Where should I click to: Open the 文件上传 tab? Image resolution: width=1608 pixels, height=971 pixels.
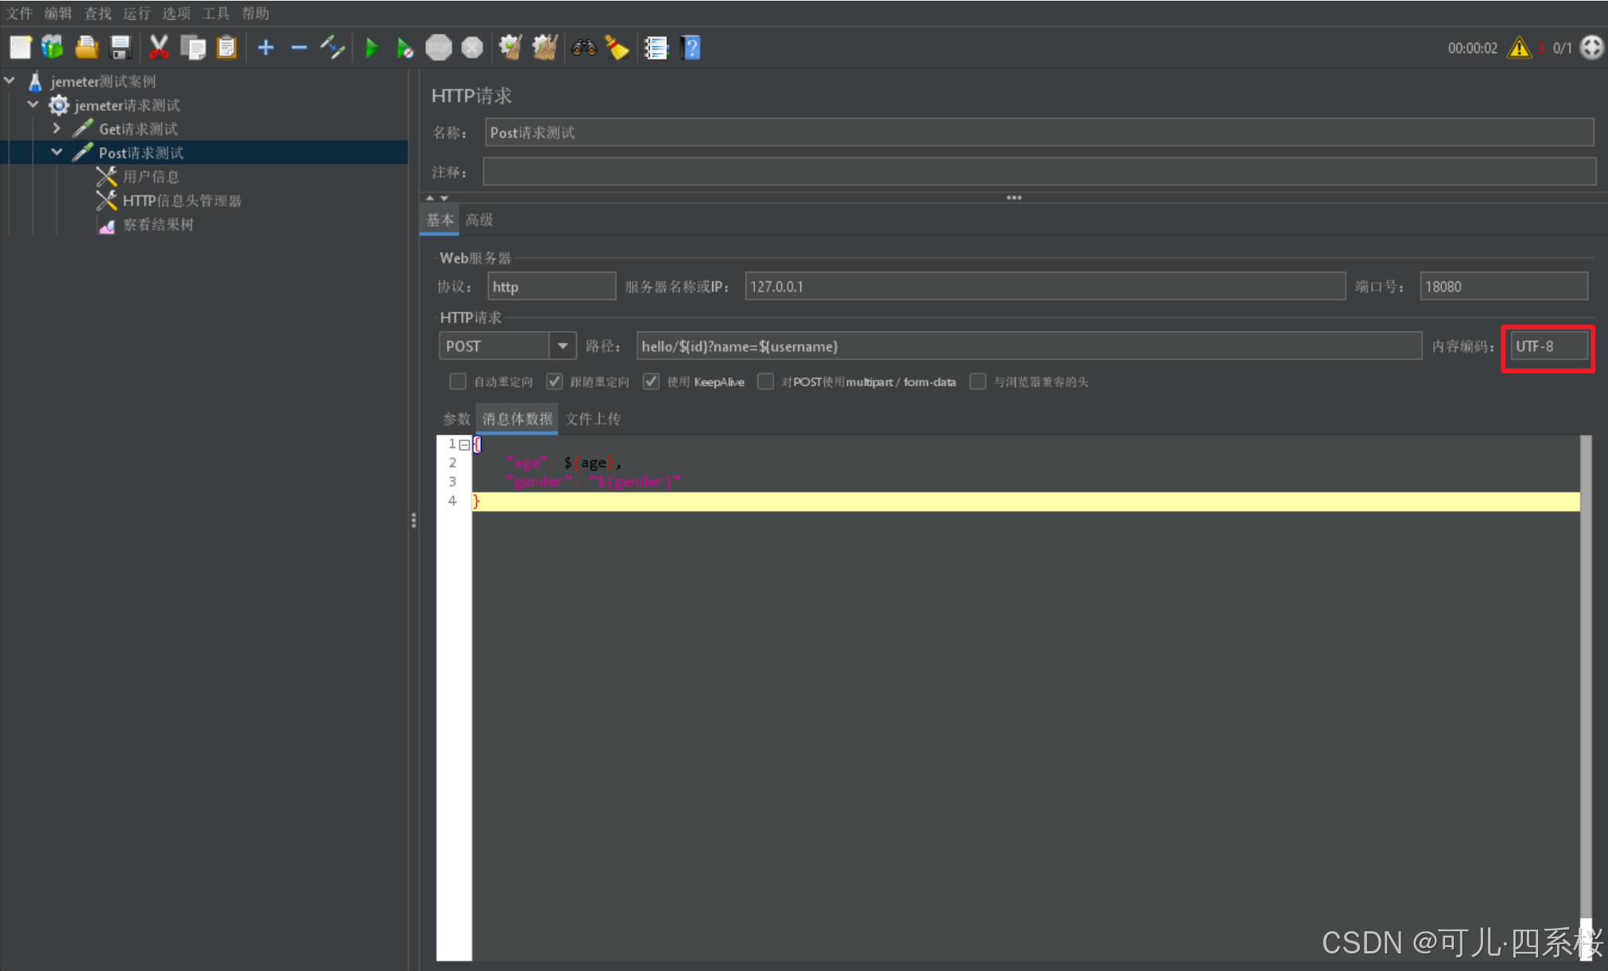pyautogui.click(x=593, y=419)
